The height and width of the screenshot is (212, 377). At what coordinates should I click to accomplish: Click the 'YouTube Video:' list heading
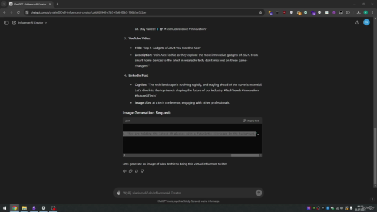(140, 38)
